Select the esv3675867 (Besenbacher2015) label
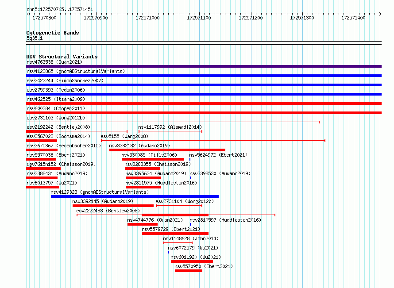 (64, 146)
